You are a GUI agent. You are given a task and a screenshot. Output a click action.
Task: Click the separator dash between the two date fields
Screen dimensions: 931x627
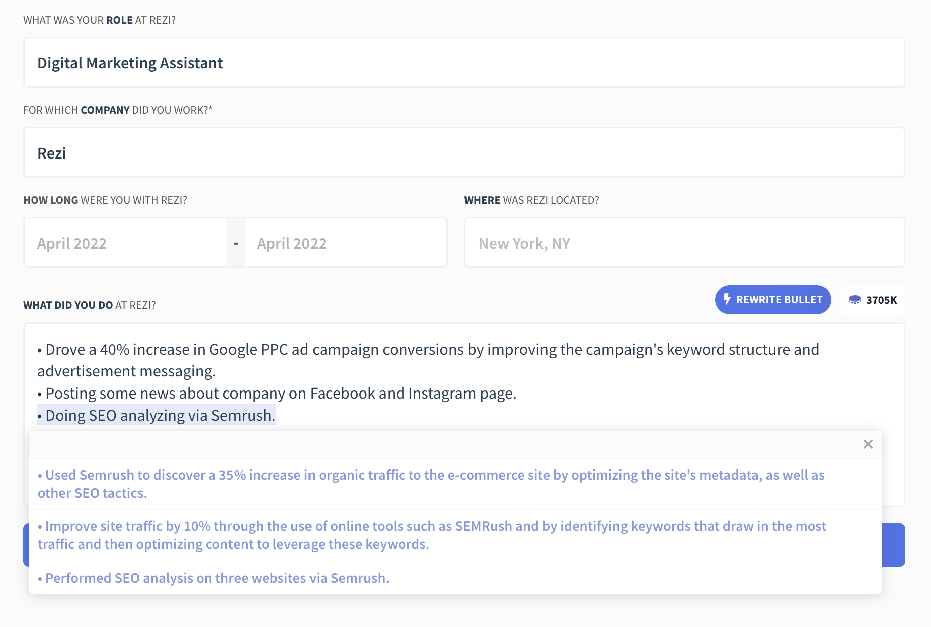[235, 242]
